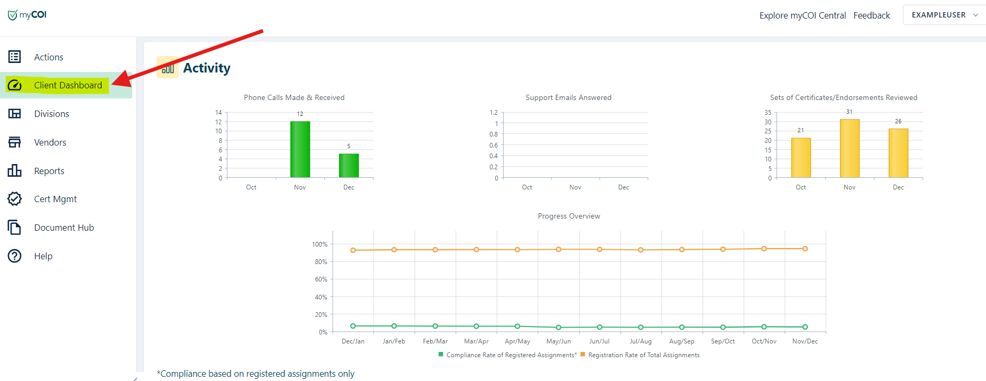Viewport: 986px width, 381px height.
Task: Click the Actions list icon in sidebar
Action: click(15, 57)
